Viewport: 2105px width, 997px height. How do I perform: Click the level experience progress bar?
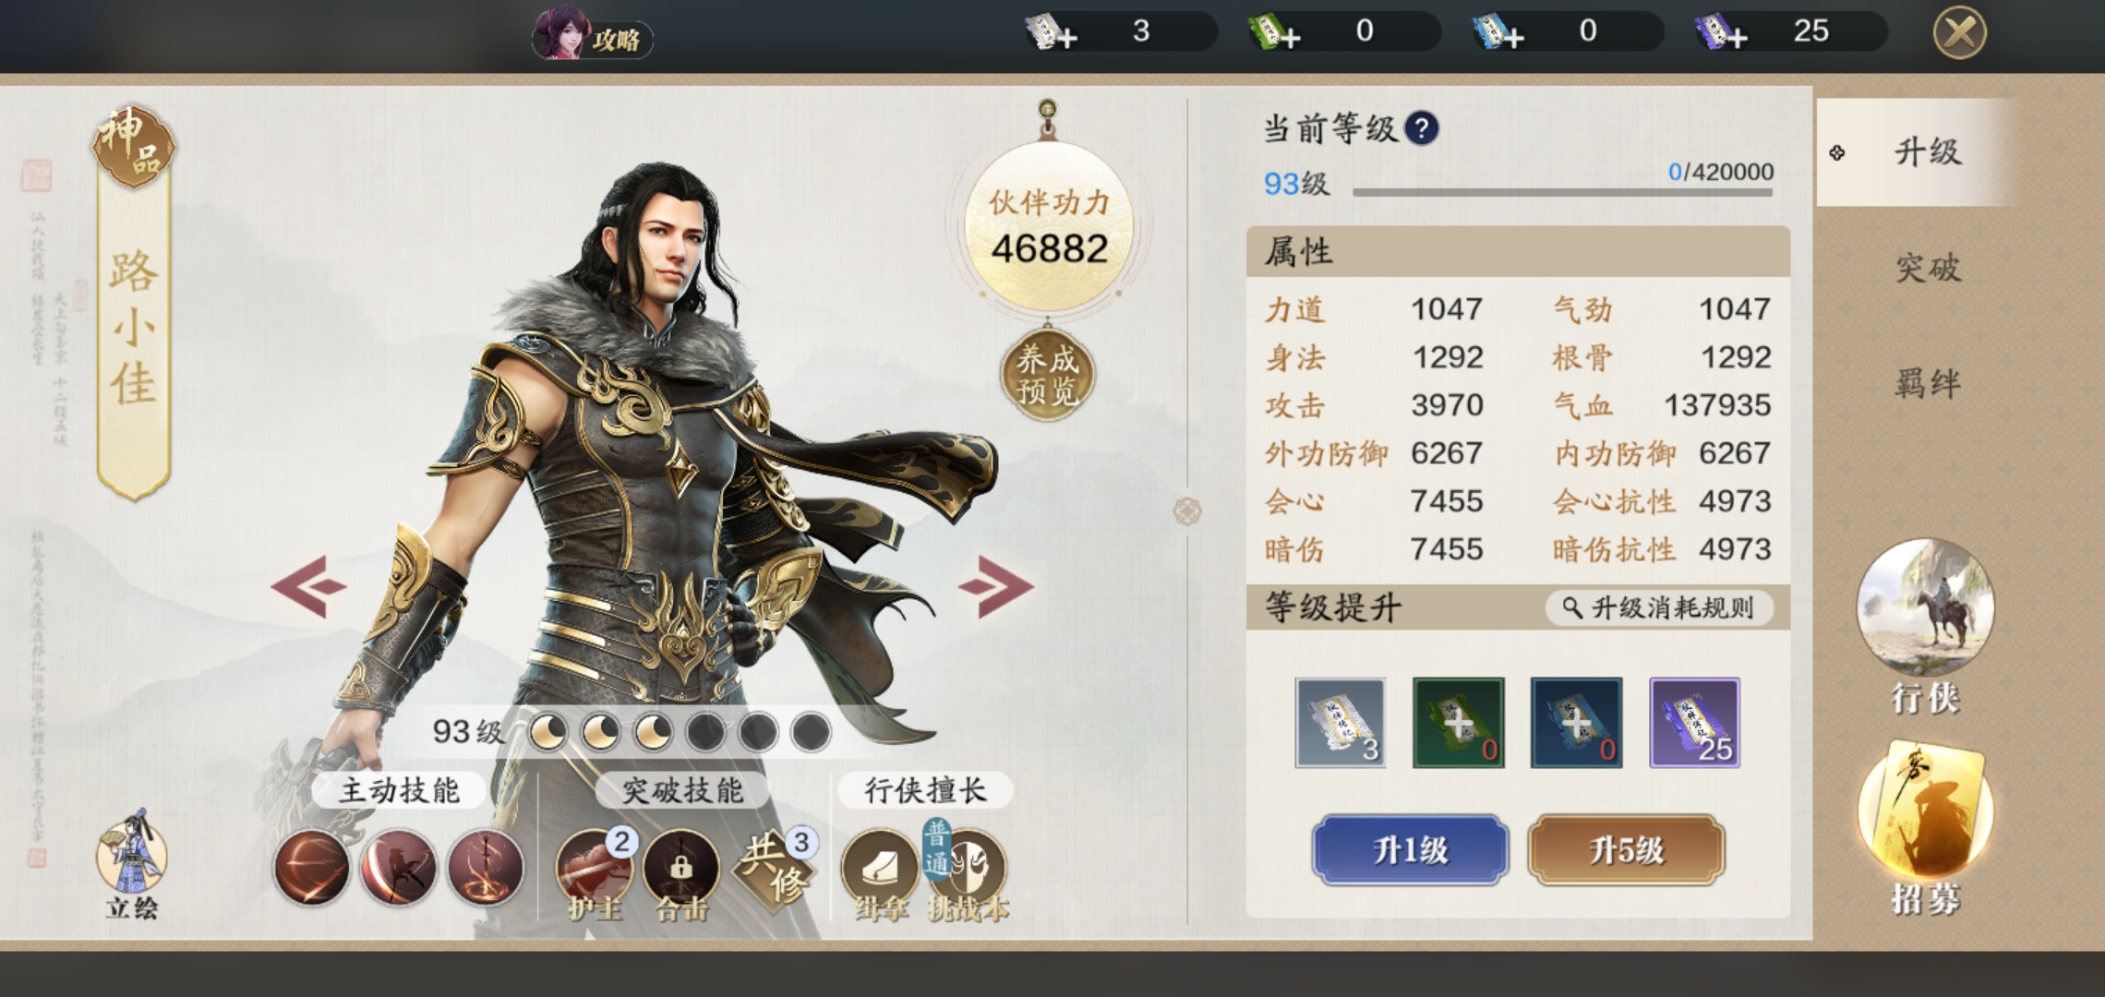point(1562,192)
